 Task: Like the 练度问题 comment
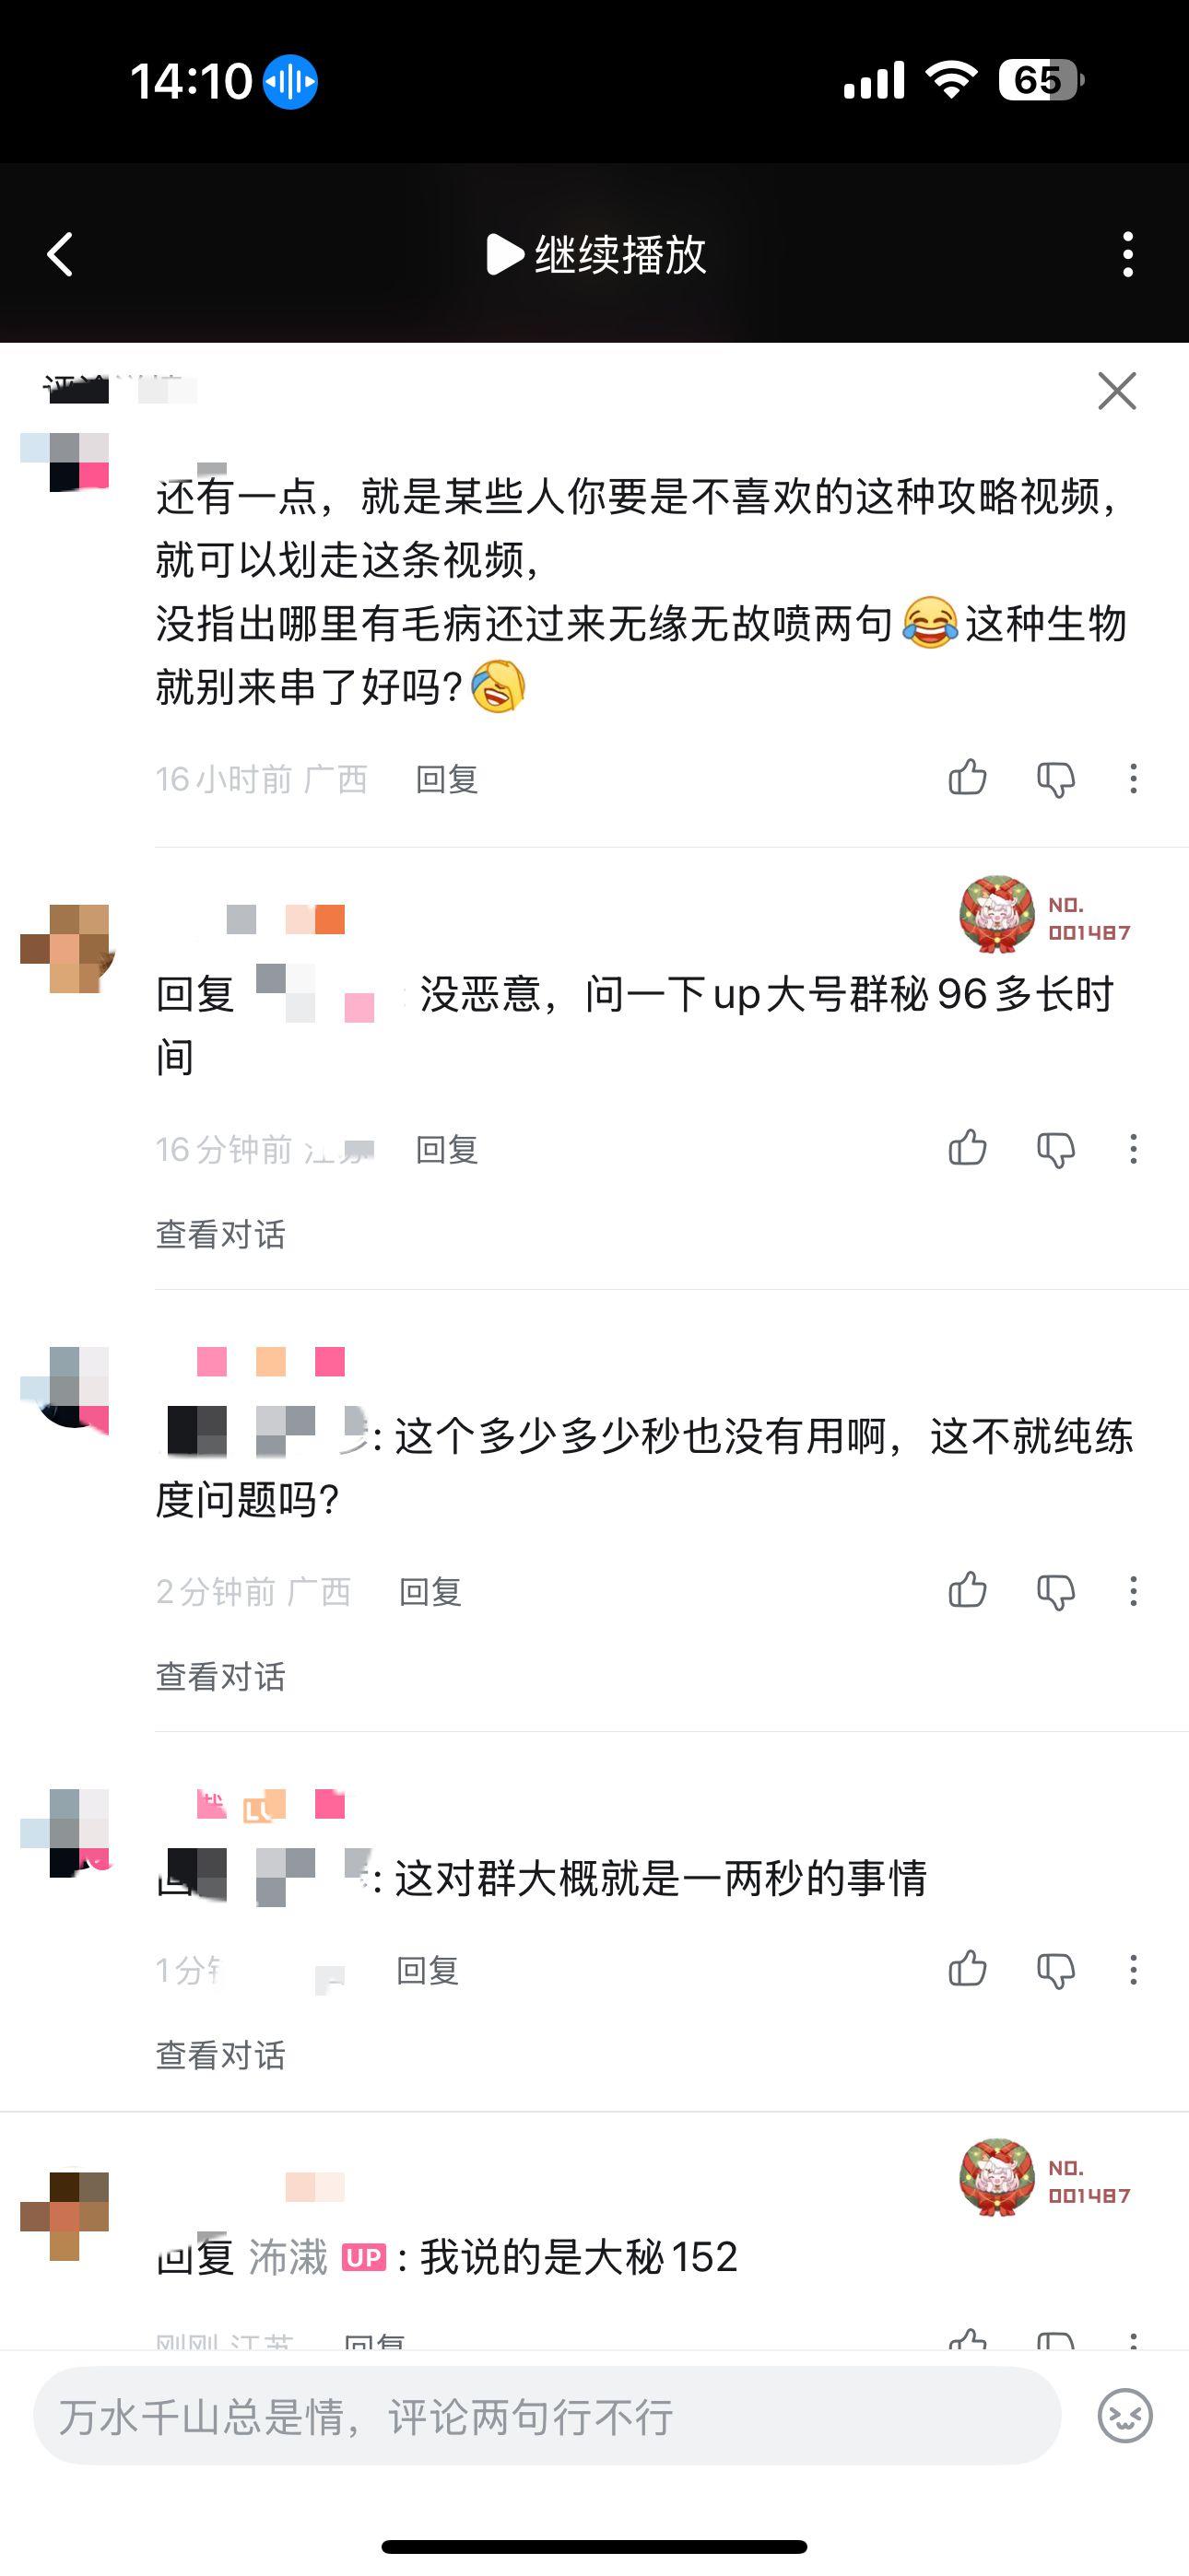coord(968,1590)
